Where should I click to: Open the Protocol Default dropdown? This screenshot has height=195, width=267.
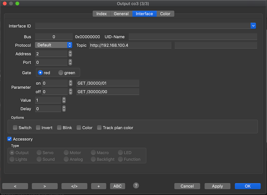point(54,45)
